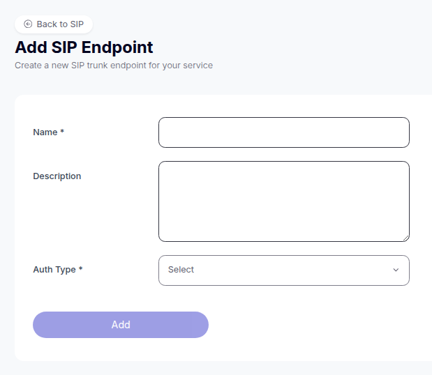Image resolution: width=432 pixels, height=375 pixels.
Task: Click the required asterisk beside Auth Type
Action: point(81,269)
